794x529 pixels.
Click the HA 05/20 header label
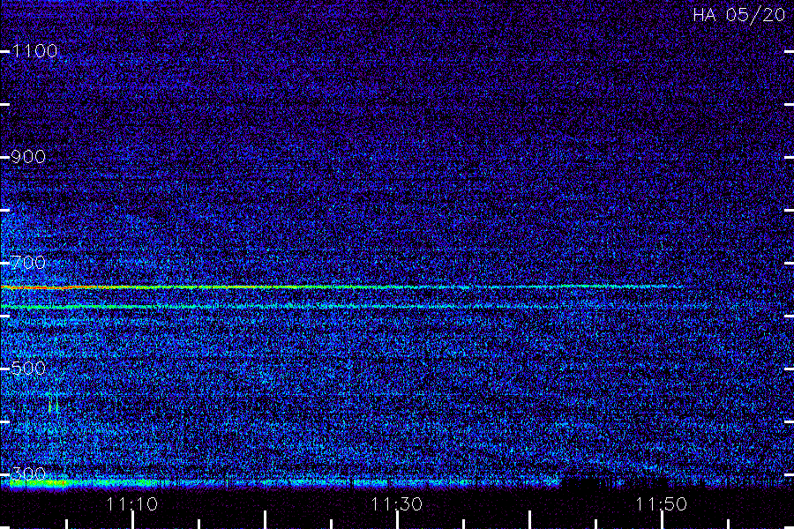[738, 15]
